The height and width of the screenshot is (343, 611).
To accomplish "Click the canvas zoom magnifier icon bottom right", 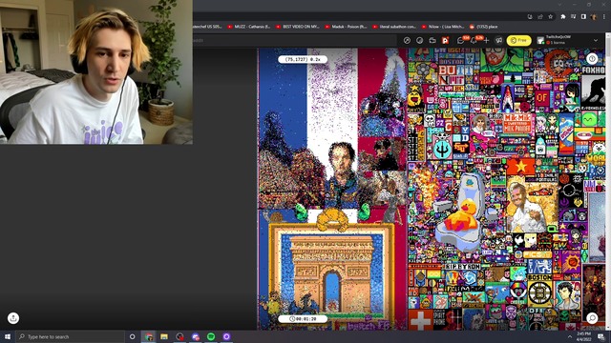I will tap(592, 318).
